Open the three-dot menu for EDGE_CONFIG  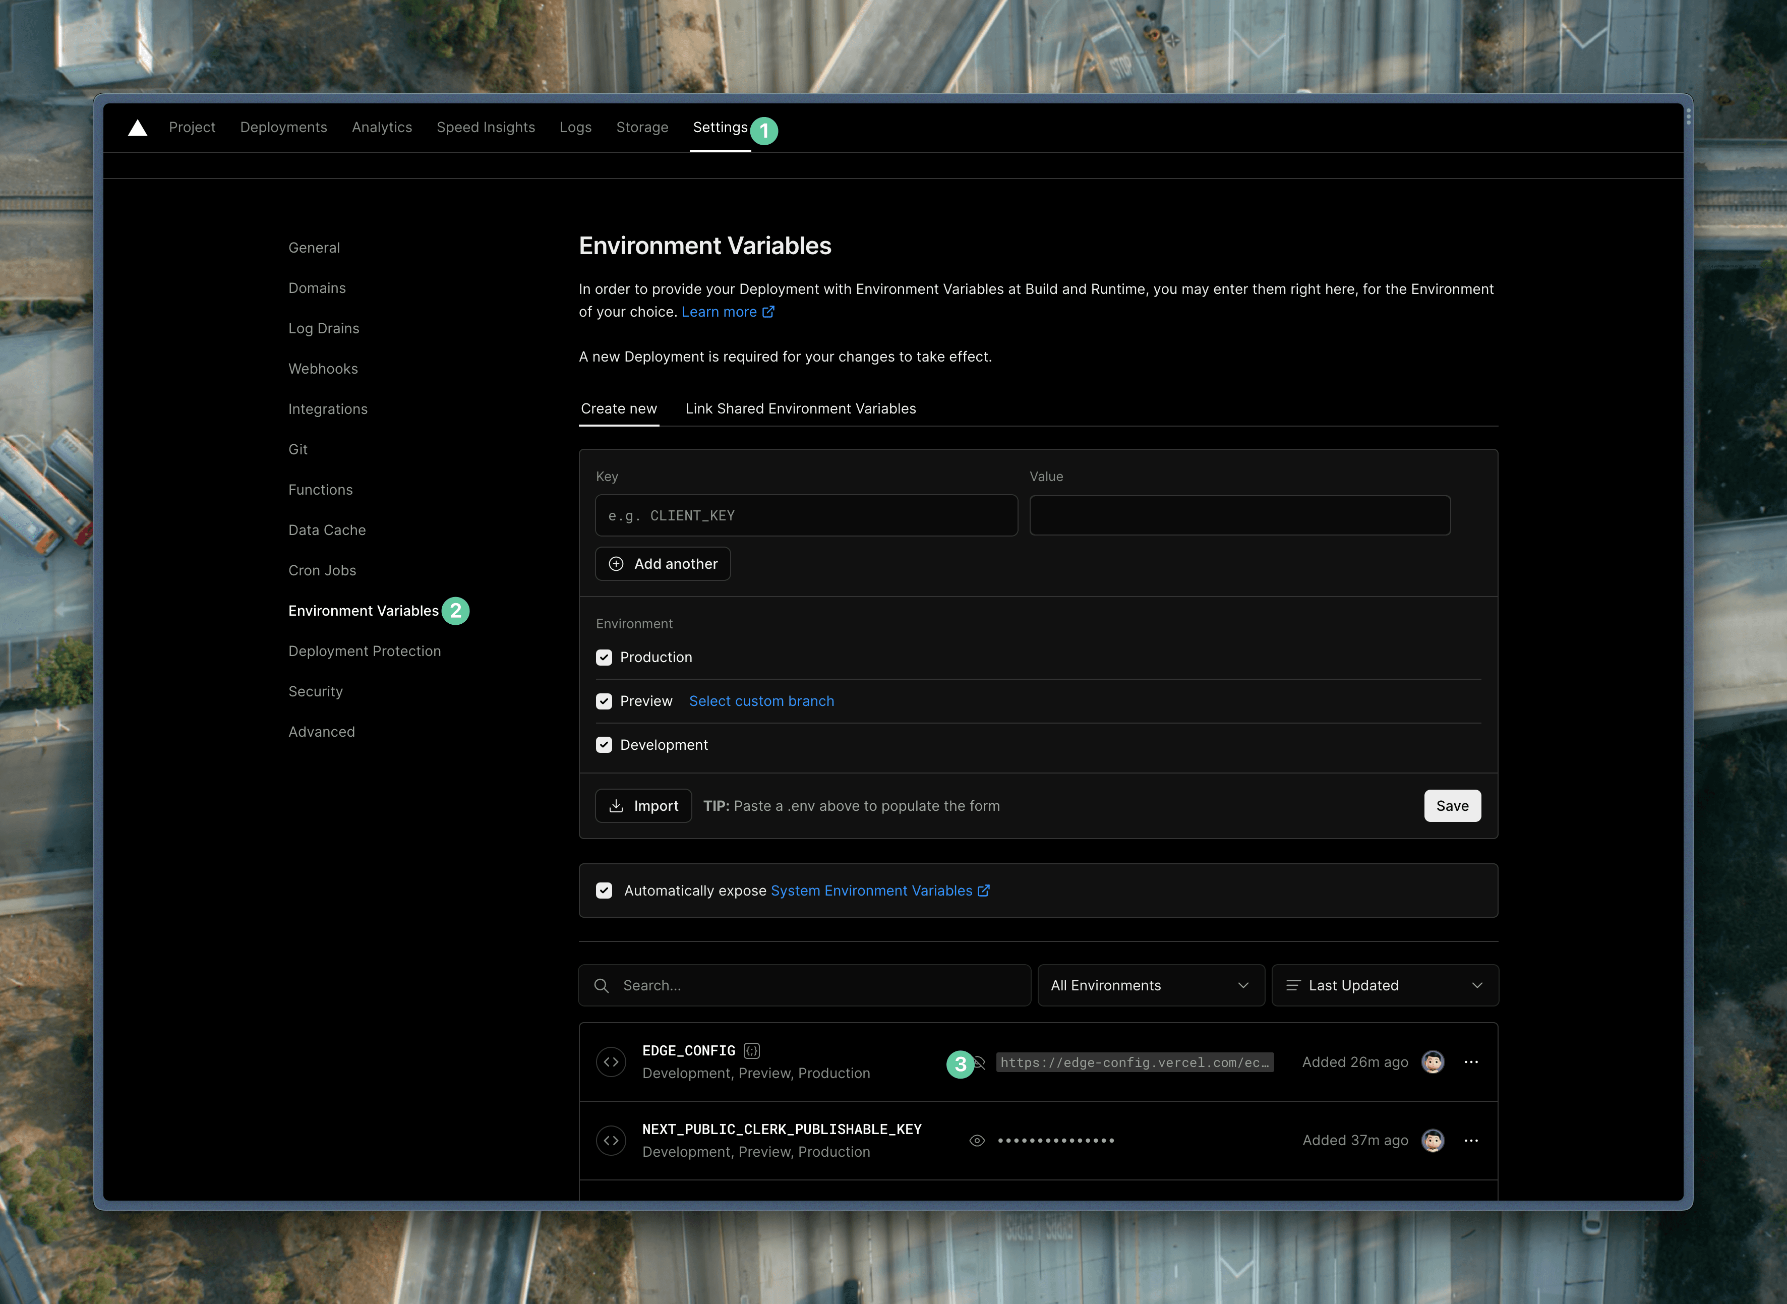tap(1470, 1062)
